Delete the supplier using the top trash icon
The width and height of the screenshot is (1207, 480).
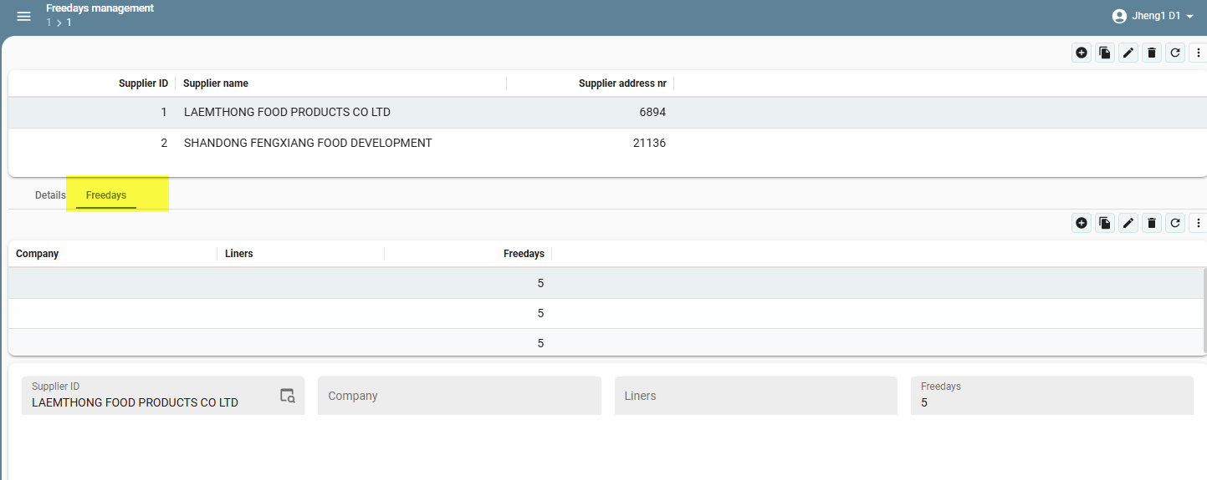coord(1152,53)
